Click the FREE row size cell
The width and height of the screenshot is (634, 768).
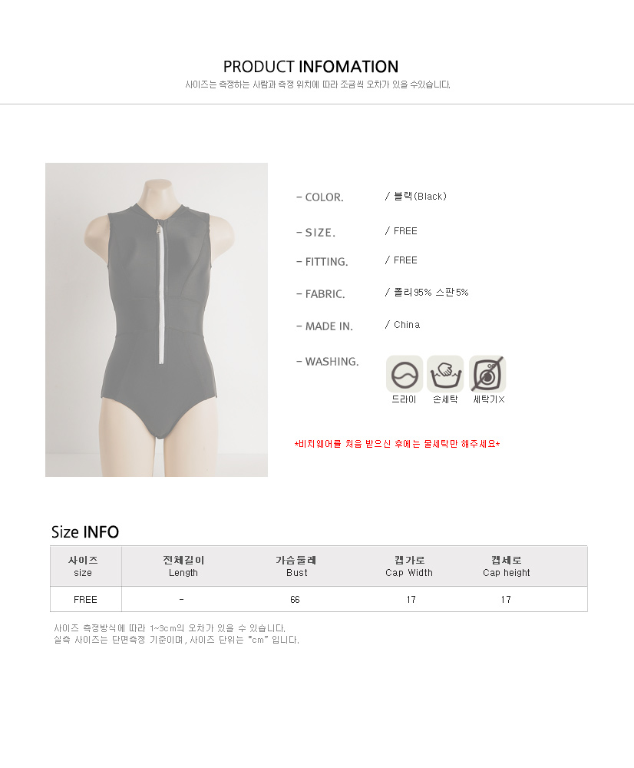pyautogui.click(x=86, y=600)
